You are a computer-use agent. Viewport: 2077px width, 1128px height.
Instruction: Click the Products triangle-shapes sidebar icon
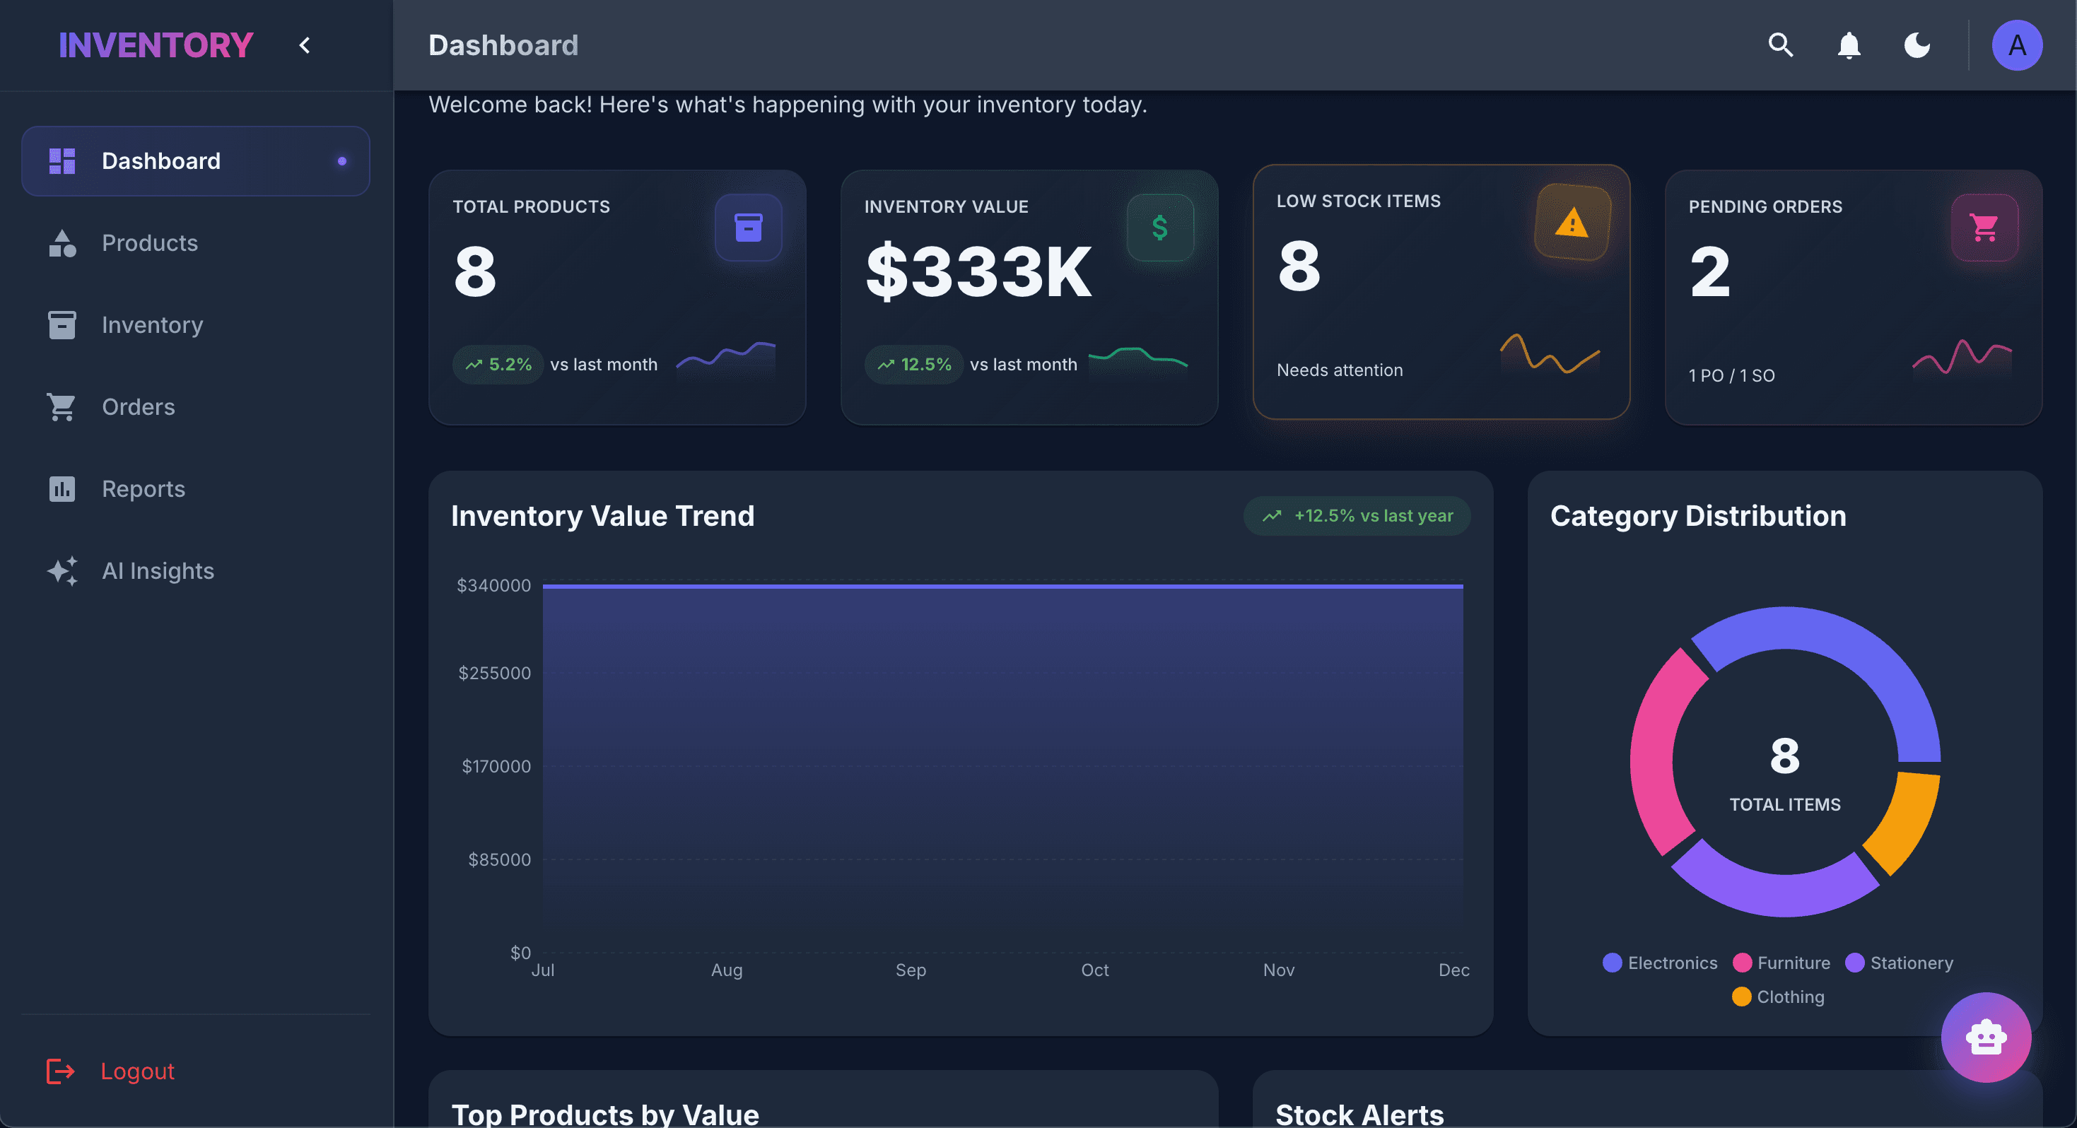point(62,242)
